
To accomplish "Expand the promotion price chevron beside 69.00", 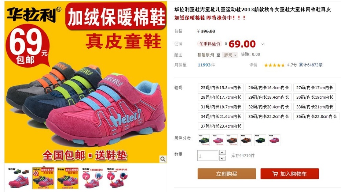I will 263,44.
